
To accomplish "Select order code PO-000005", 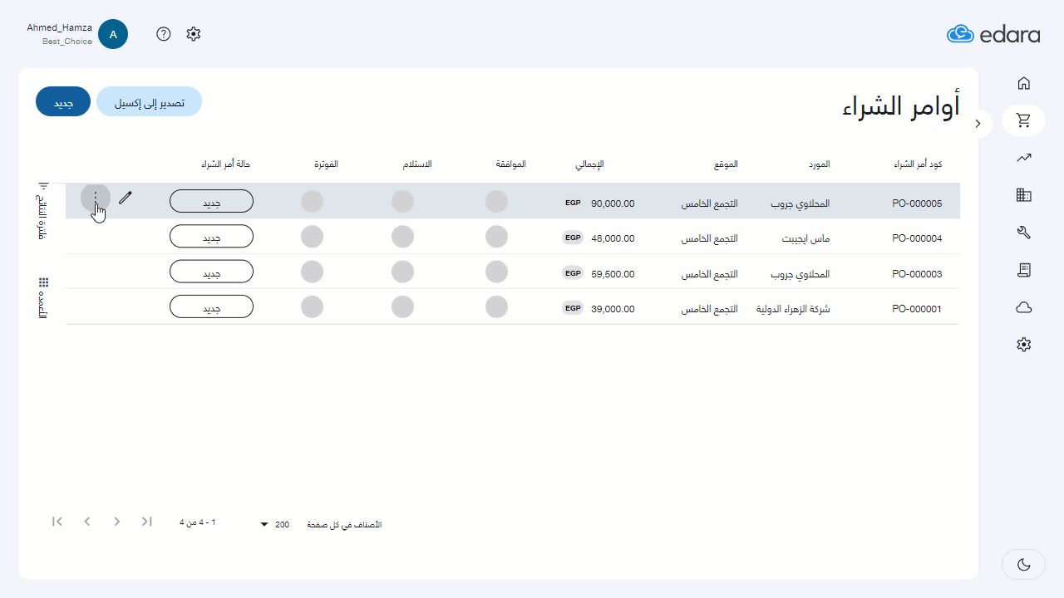I will click(x=917, y=203).
